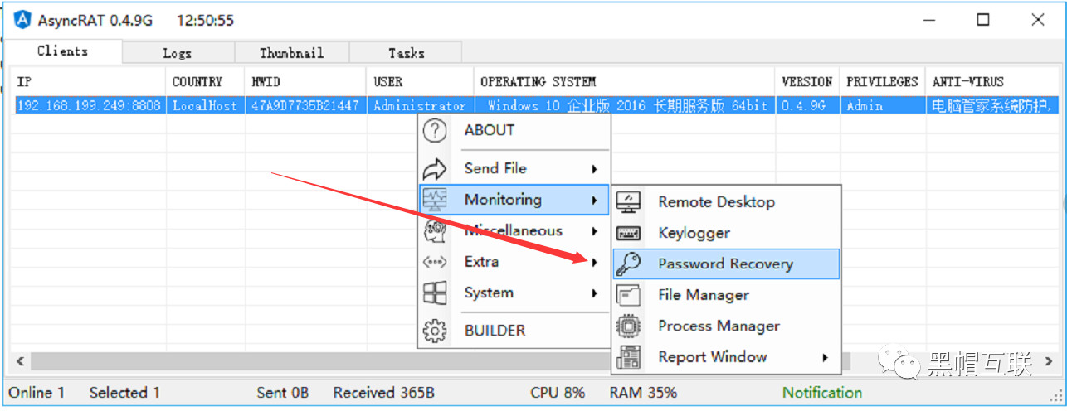Choose BUILDER from the context menu
The image size is (1067, 411).
[x=514, y=331]
